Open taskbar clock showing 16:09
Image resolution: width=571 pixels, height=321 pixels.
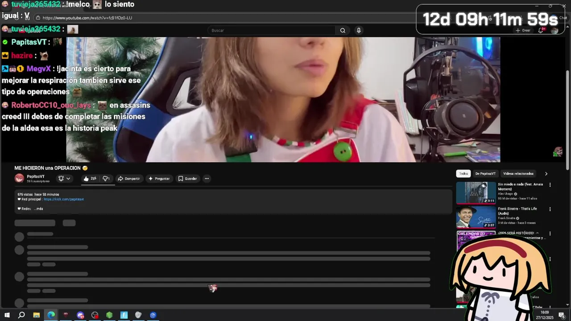(x=545, y=315)
